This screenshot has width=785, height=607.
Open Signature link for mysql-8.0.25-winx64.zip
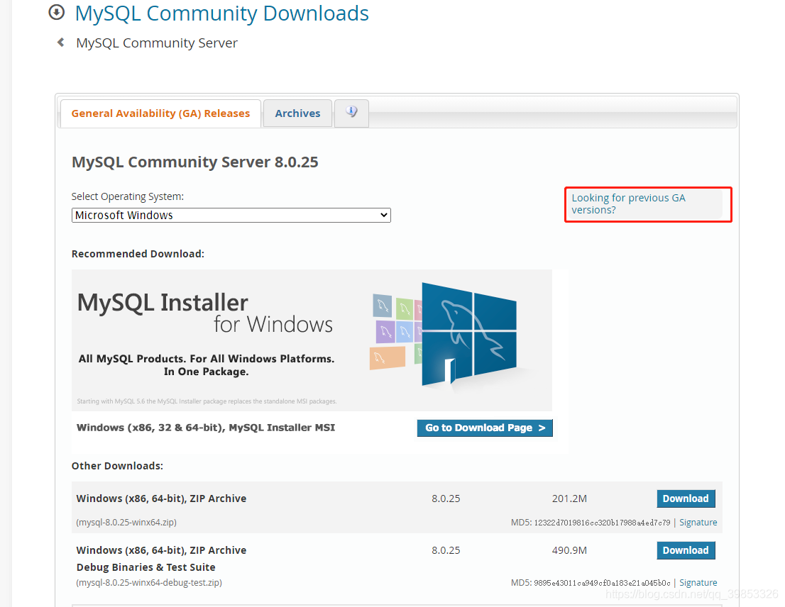click(698, 523)
